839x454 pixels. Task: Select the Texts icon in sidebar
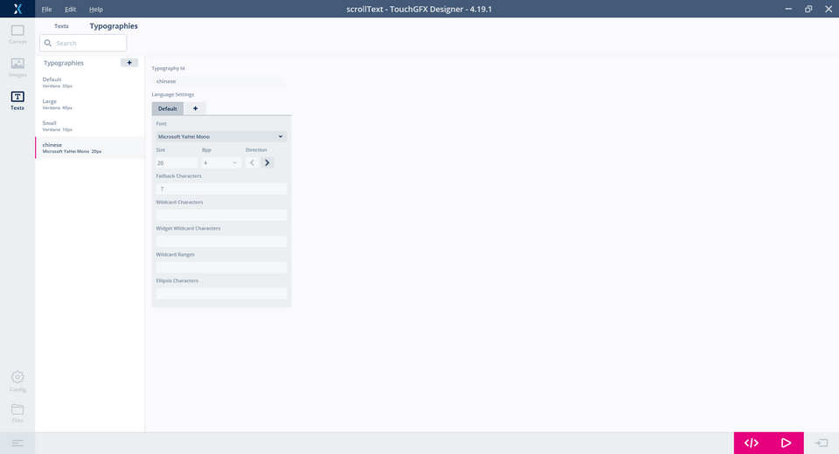click(x=17, y=100)
